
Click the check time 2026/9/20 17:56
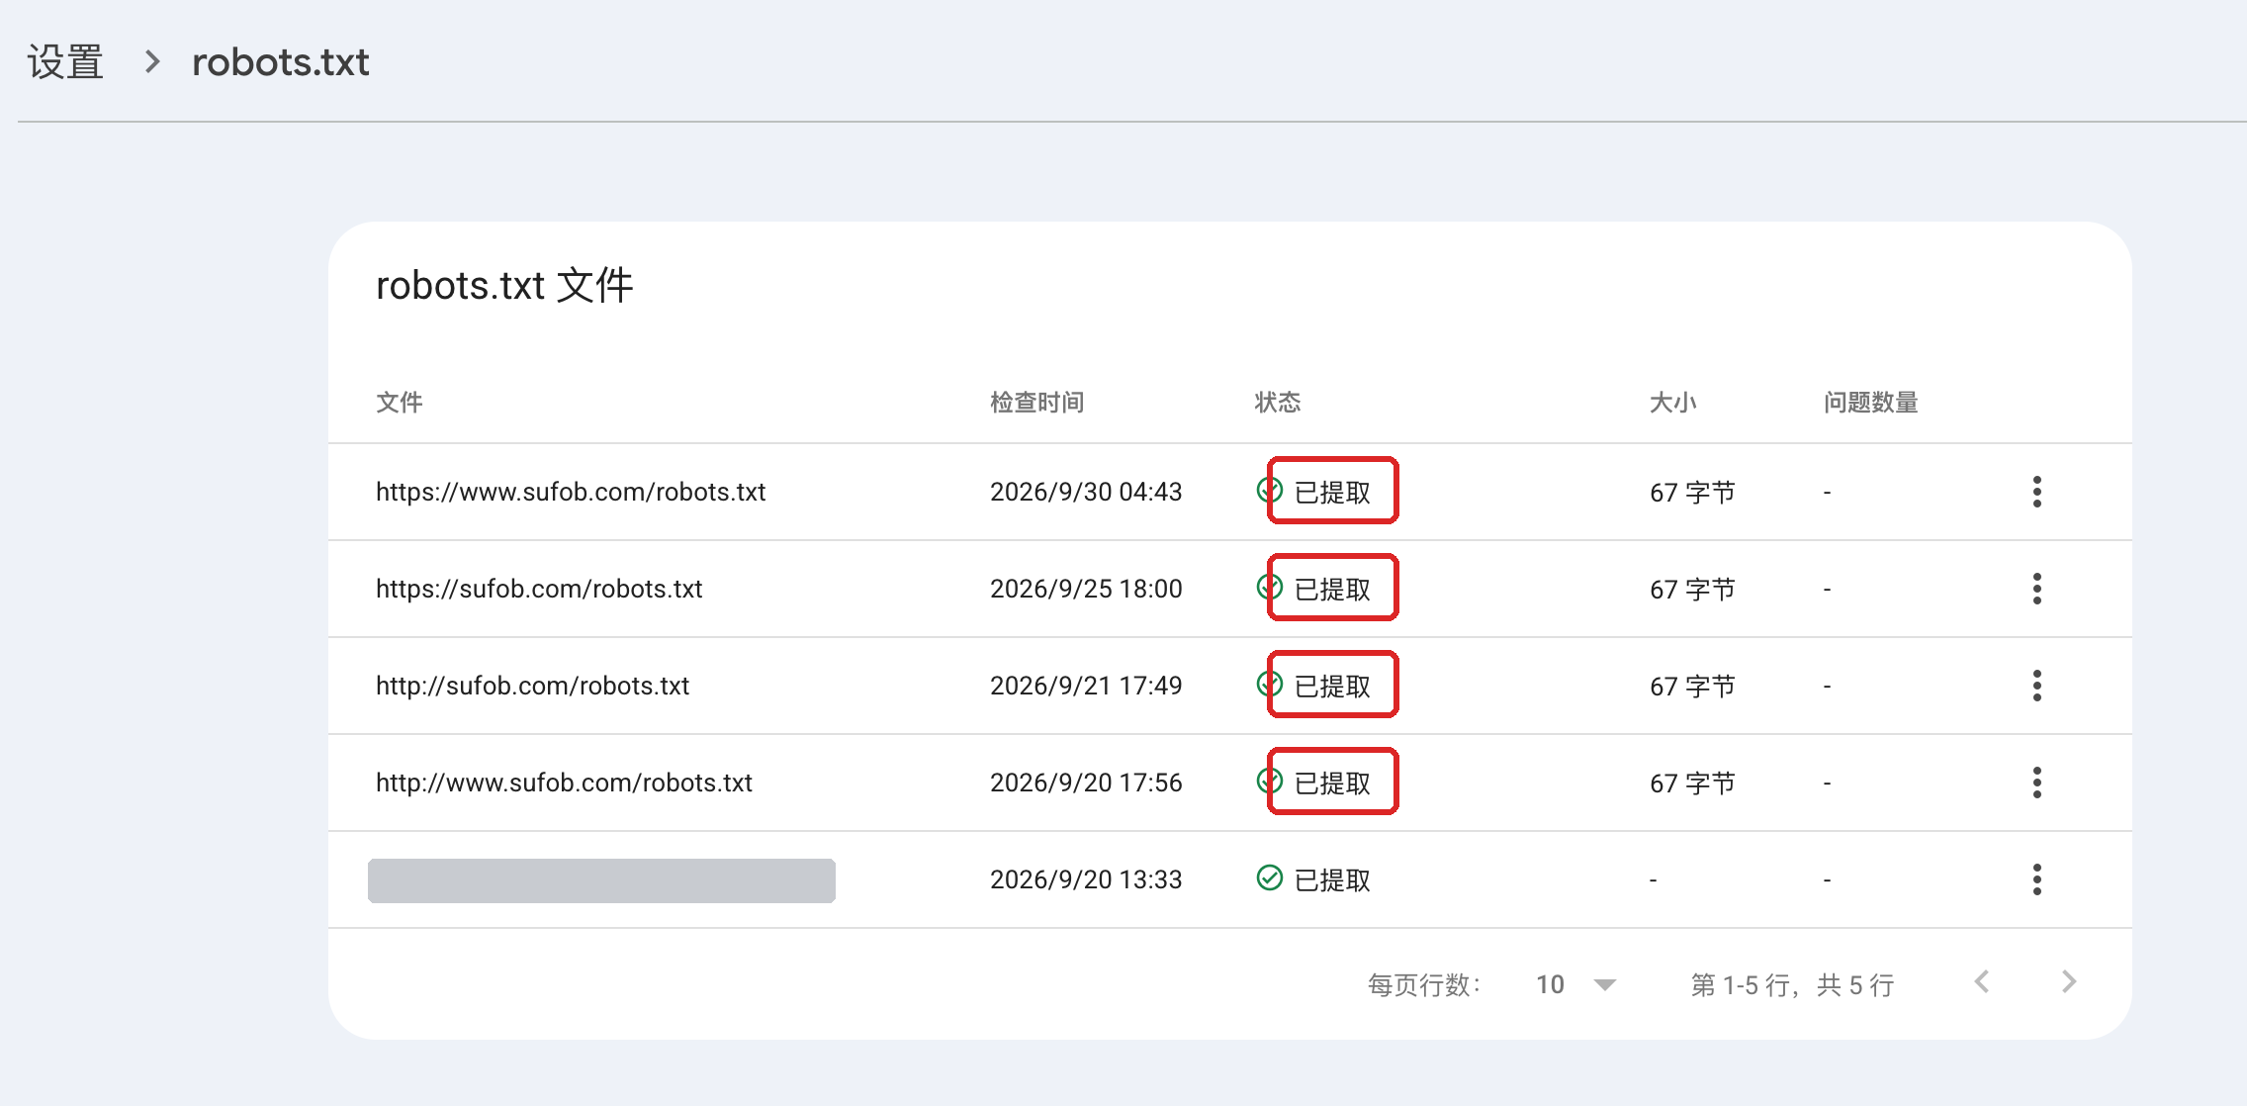click(x=1086, y=783)
